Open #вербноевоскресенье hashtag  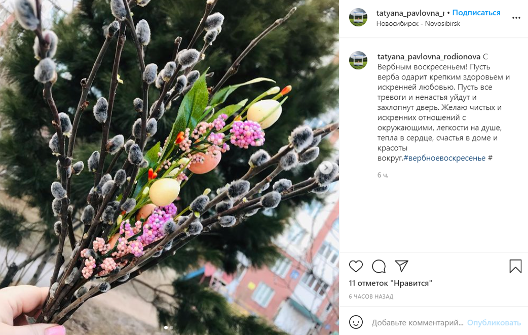click(x=444, y=158)
